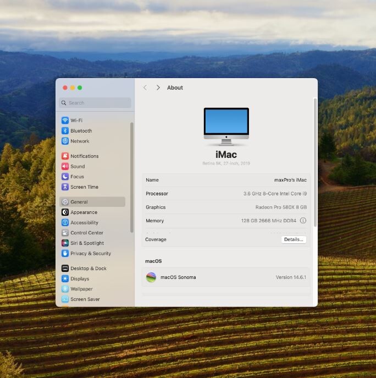Click the Retina 5K 27-inch subtitle

226,163
